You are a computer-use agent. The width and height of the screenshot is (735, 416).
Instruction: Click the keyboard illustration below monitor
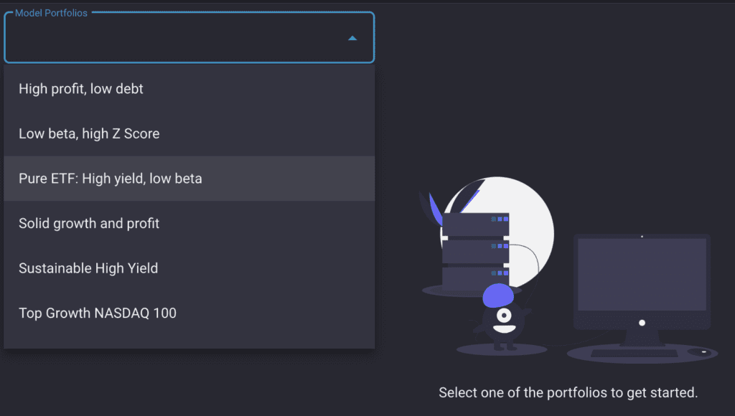[x=635, y=353]
